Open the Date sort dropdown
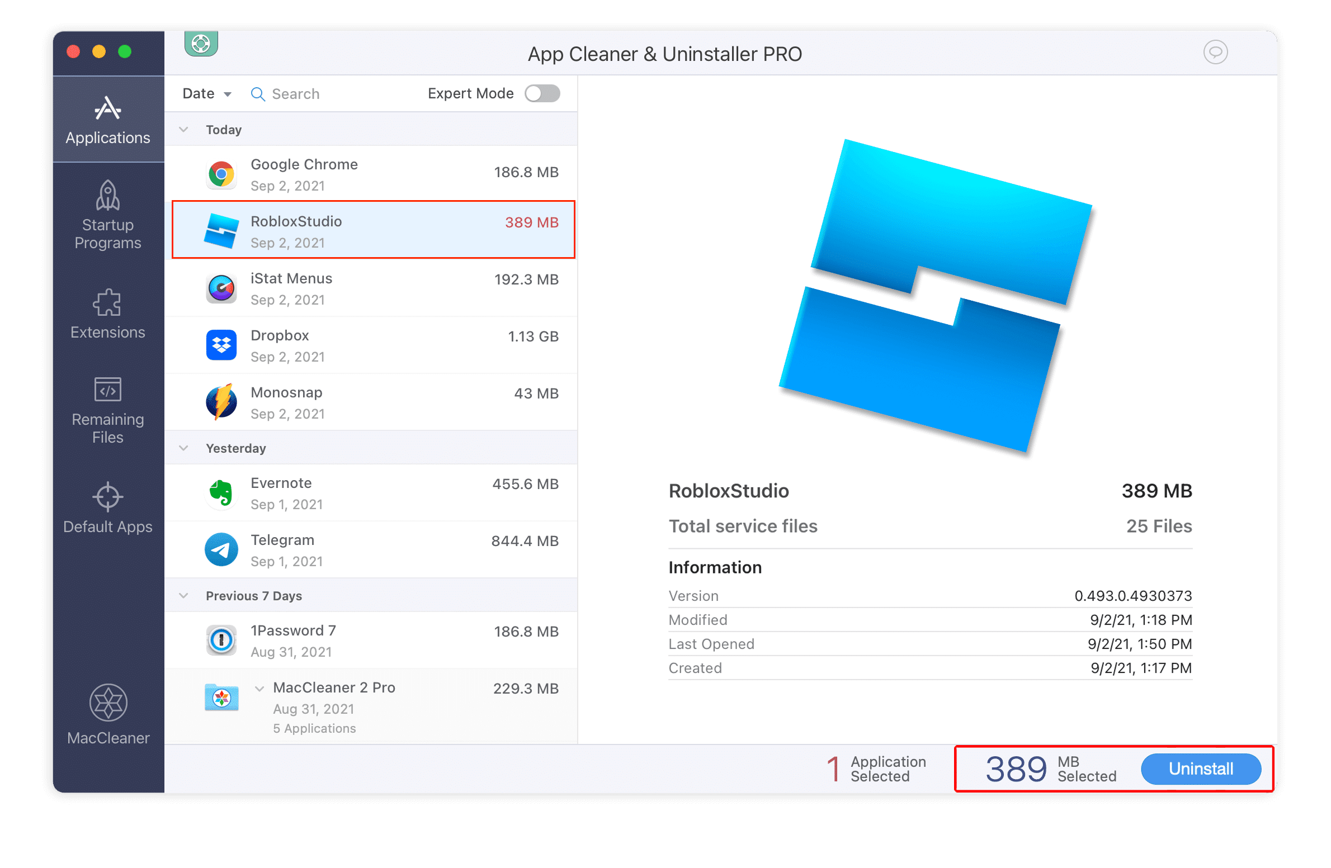 tap(207, 93)
